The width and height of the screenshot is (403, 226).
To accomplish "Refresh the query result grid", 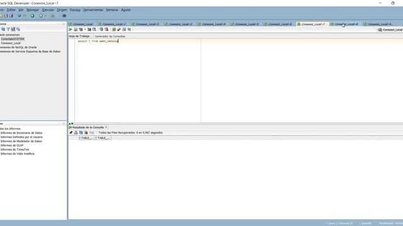I will (81, 132).
